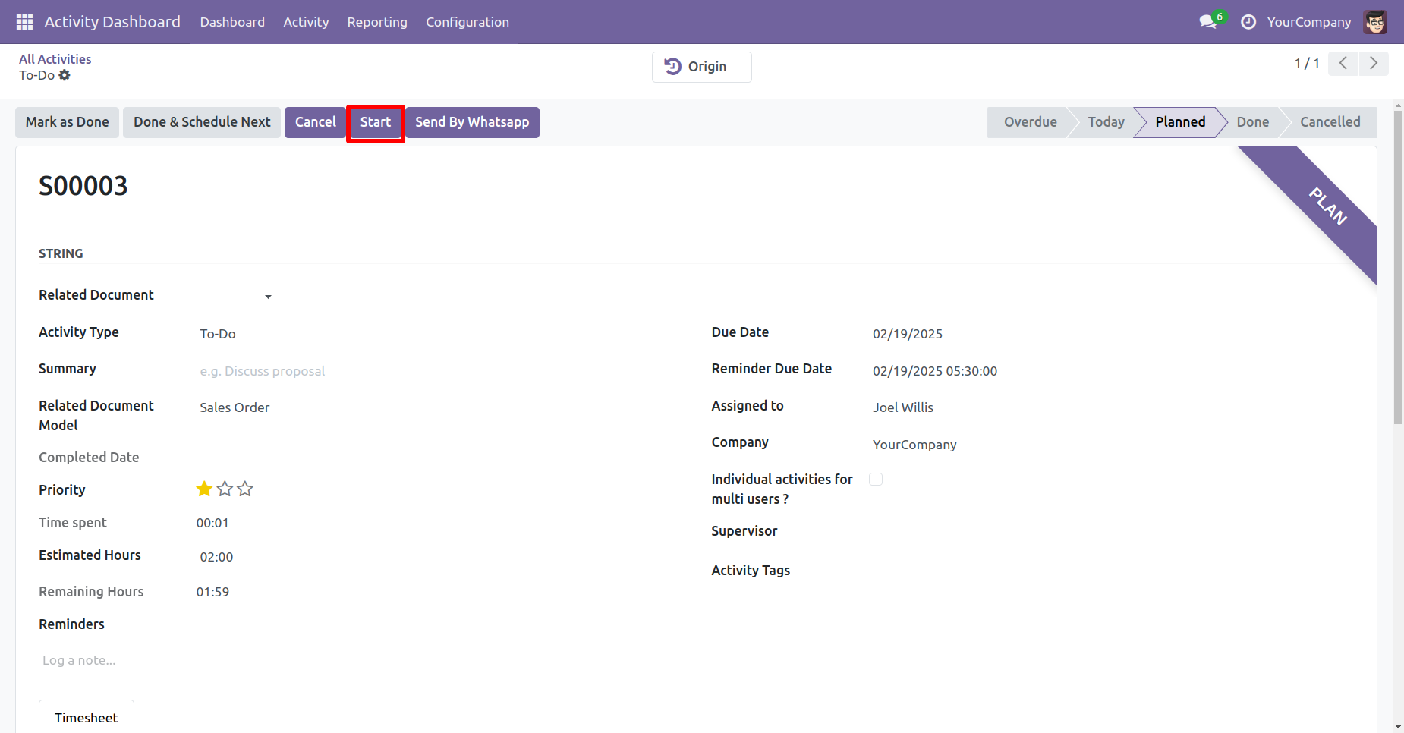Set priority to three stars
1404x733 pixels.
[245, 489]
